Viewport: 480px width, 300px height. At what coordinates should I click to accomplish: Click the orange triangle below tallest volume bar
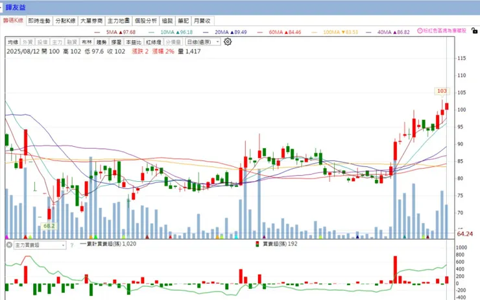tap(91, 237)
